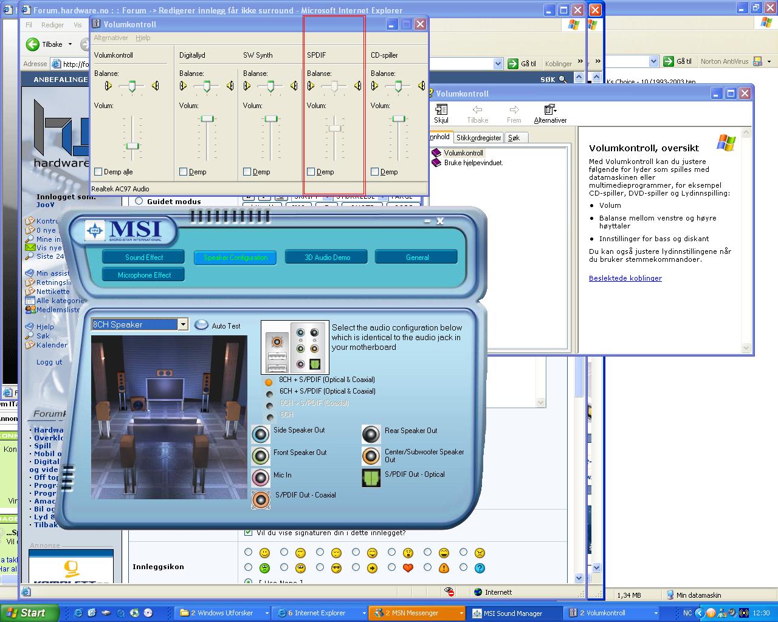Click the orange exclamation post icon
This screenshot has height=622, width=778.
(x=444, y=569)
